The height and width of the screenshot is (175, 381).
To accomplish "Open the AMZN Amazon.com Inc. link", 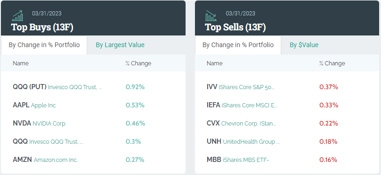I will [x=45, y=160].
